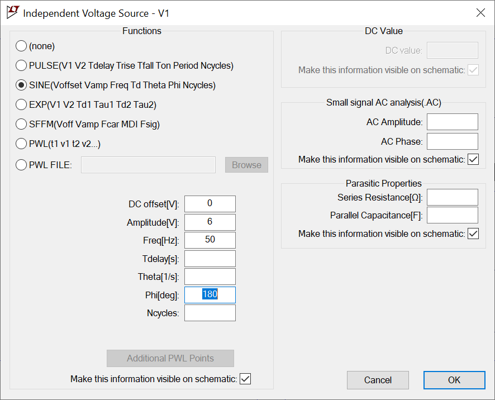Focus the AC Phase text box
Image resolution: width=495 pixels, height=400 pixels.
453,141
